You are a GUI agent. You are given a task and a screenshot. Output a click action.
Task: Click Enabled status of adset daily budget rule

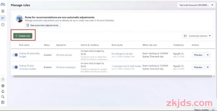click(x=47, y=55)
